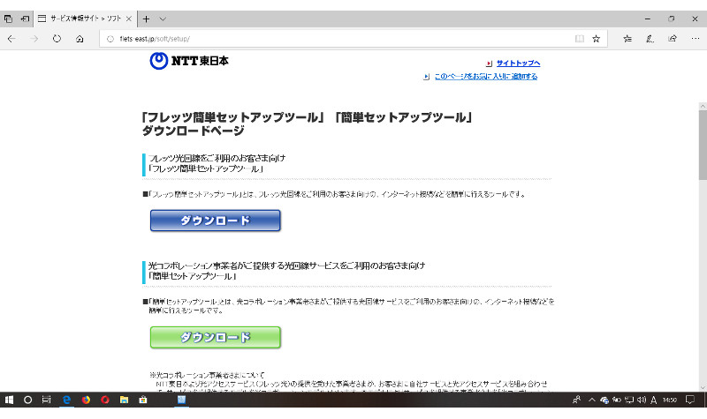Open File Explorer from the taskbar
The height and width of the screenshot is (419, 707).
124,400
